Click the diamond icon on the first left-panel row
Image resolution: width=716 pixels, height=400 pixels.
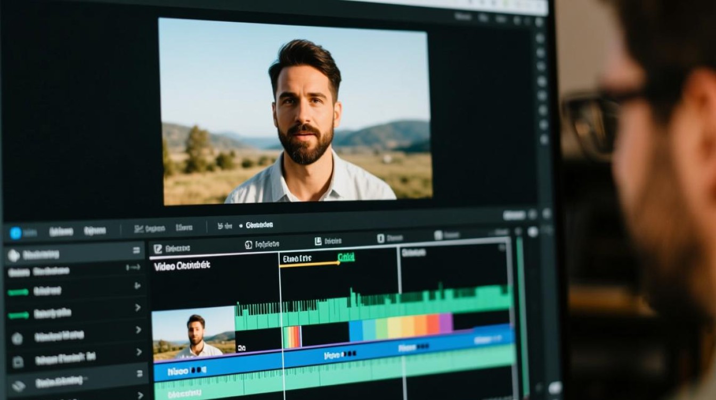pos(14,255)
